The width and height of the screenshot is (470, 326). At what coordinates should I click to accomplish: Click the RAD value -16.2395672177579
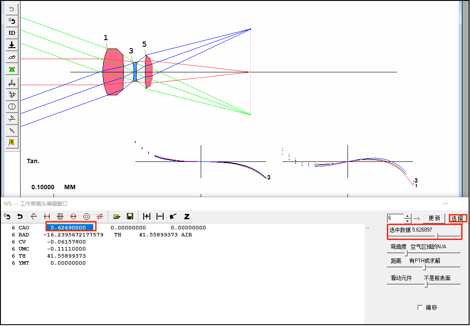point(73,235)
